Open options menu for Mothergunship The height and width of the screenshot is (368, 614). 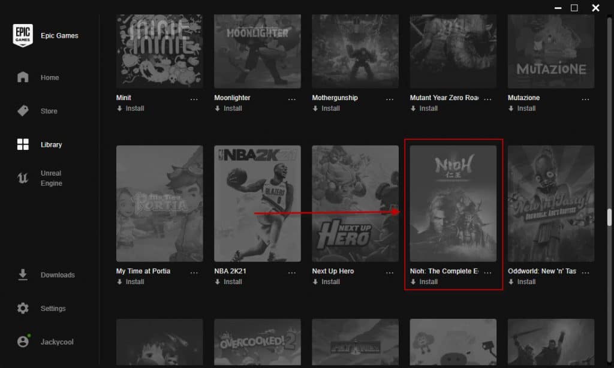click(390, 99)
